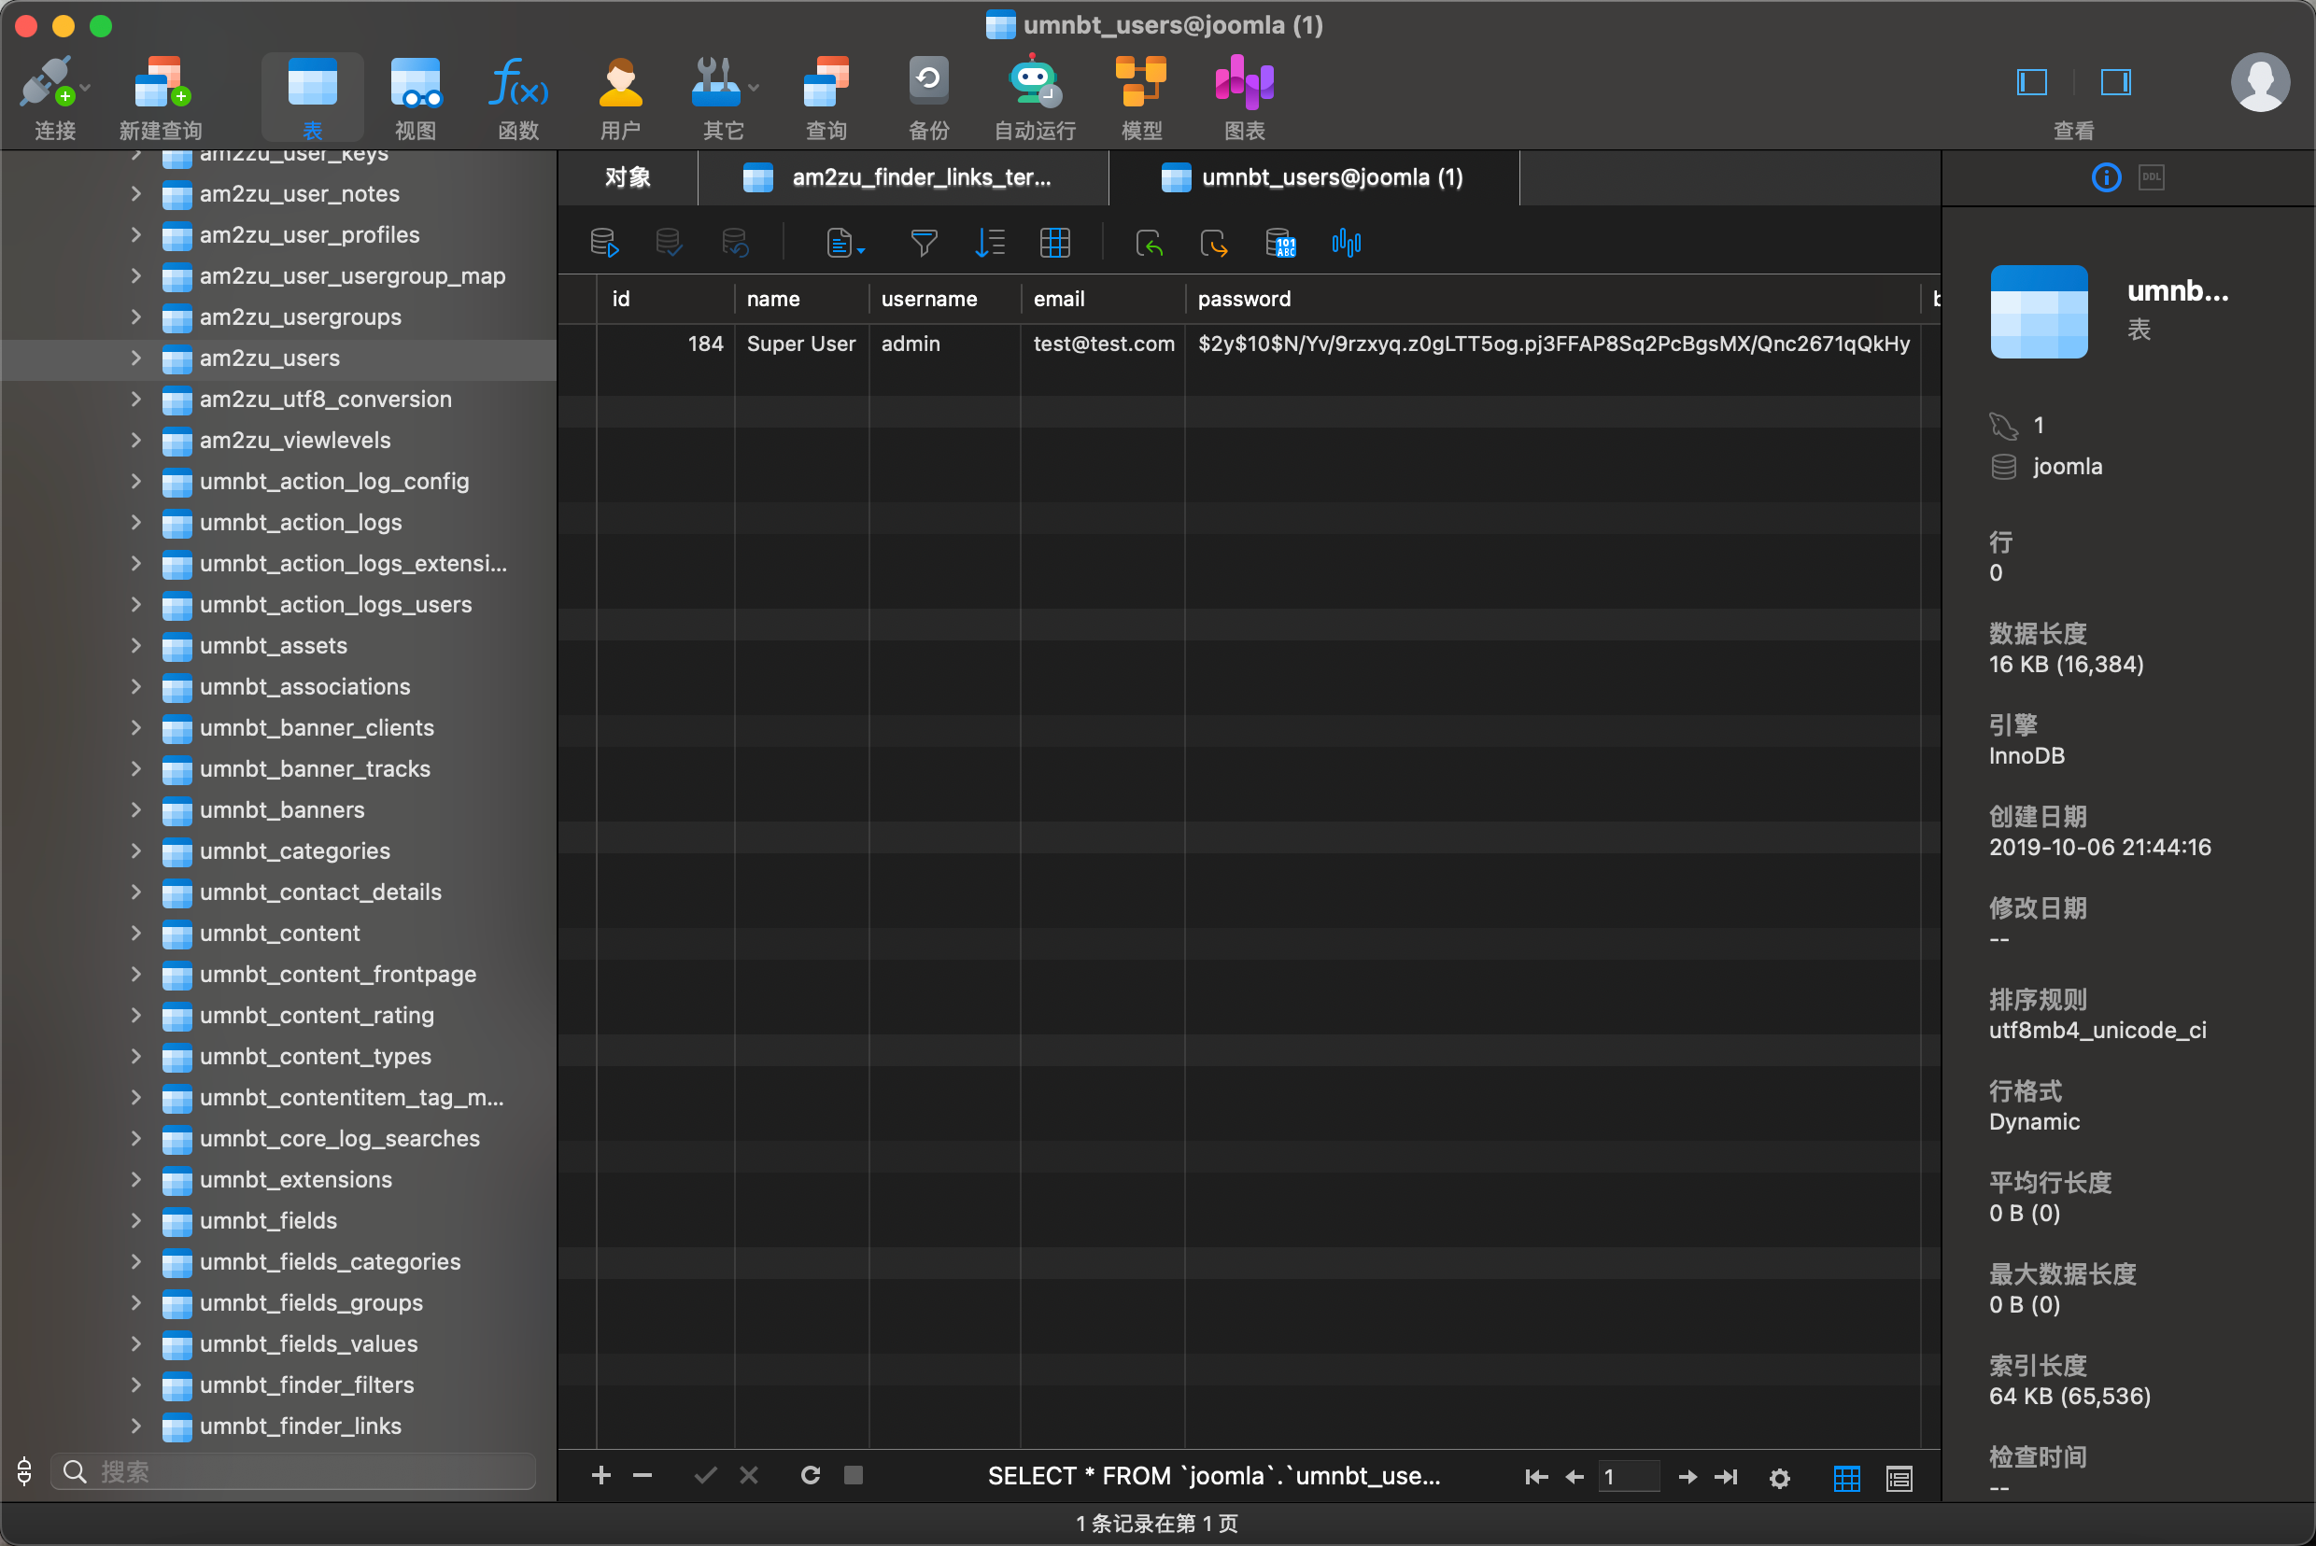This screenshot has width=2316, height=1546.
Task: Open the 备份 (Backup) section
Action: (928, 98)
